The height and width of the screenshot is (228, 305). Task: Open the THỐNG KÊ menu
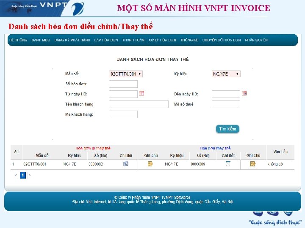pyautogui.click(x=189, y=40)
